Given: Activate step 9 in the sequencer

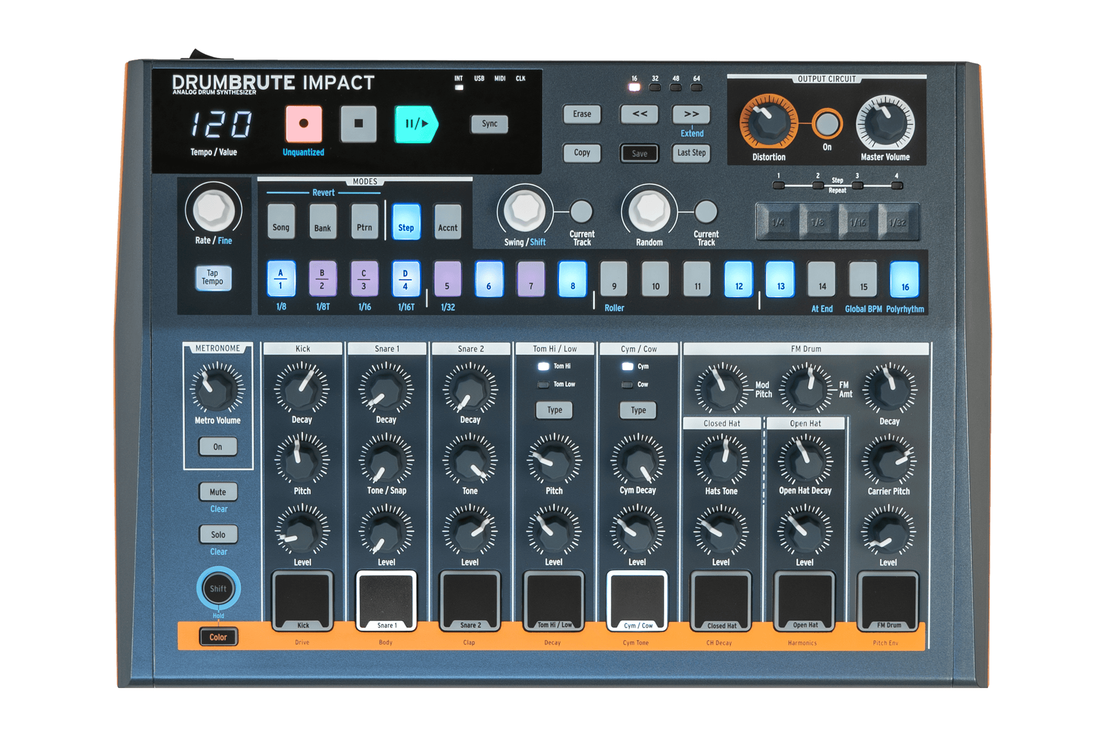Looking at the screenshot, I should click(614, 279).
